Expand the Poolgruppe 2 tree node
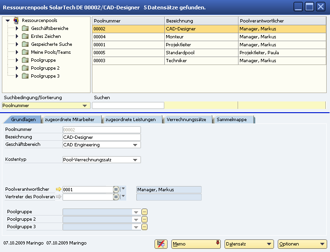 [x=17, y=68]
